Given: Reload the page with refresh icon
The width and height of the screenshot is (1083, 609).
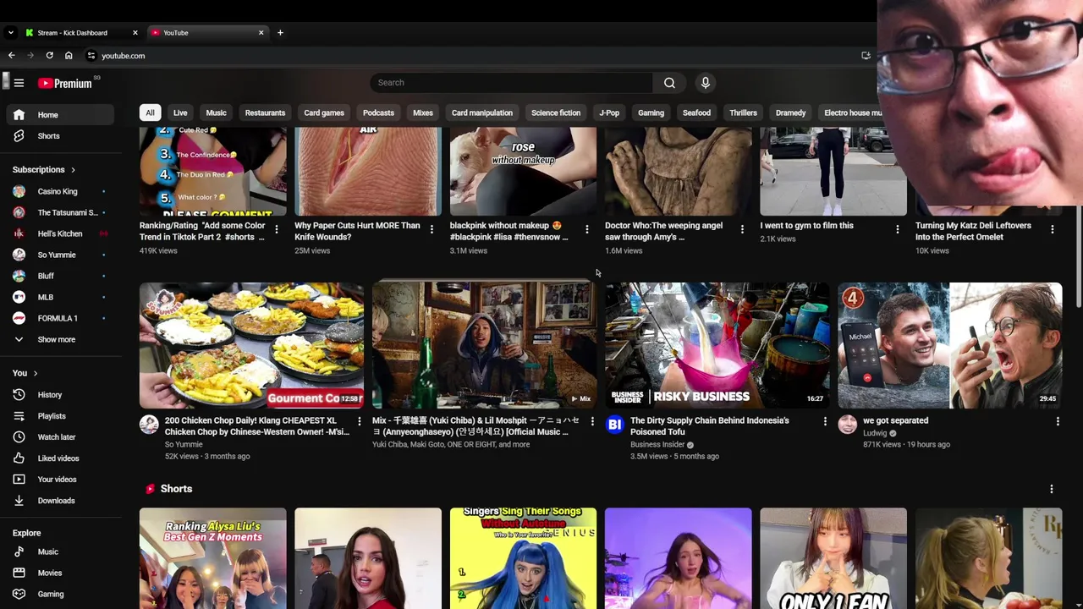Looking at the screenshot, I should [x=49, y=56].
